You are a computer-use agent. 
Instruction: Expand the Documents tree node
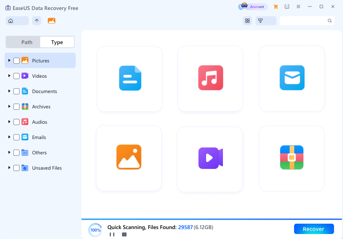click(9, 91)
